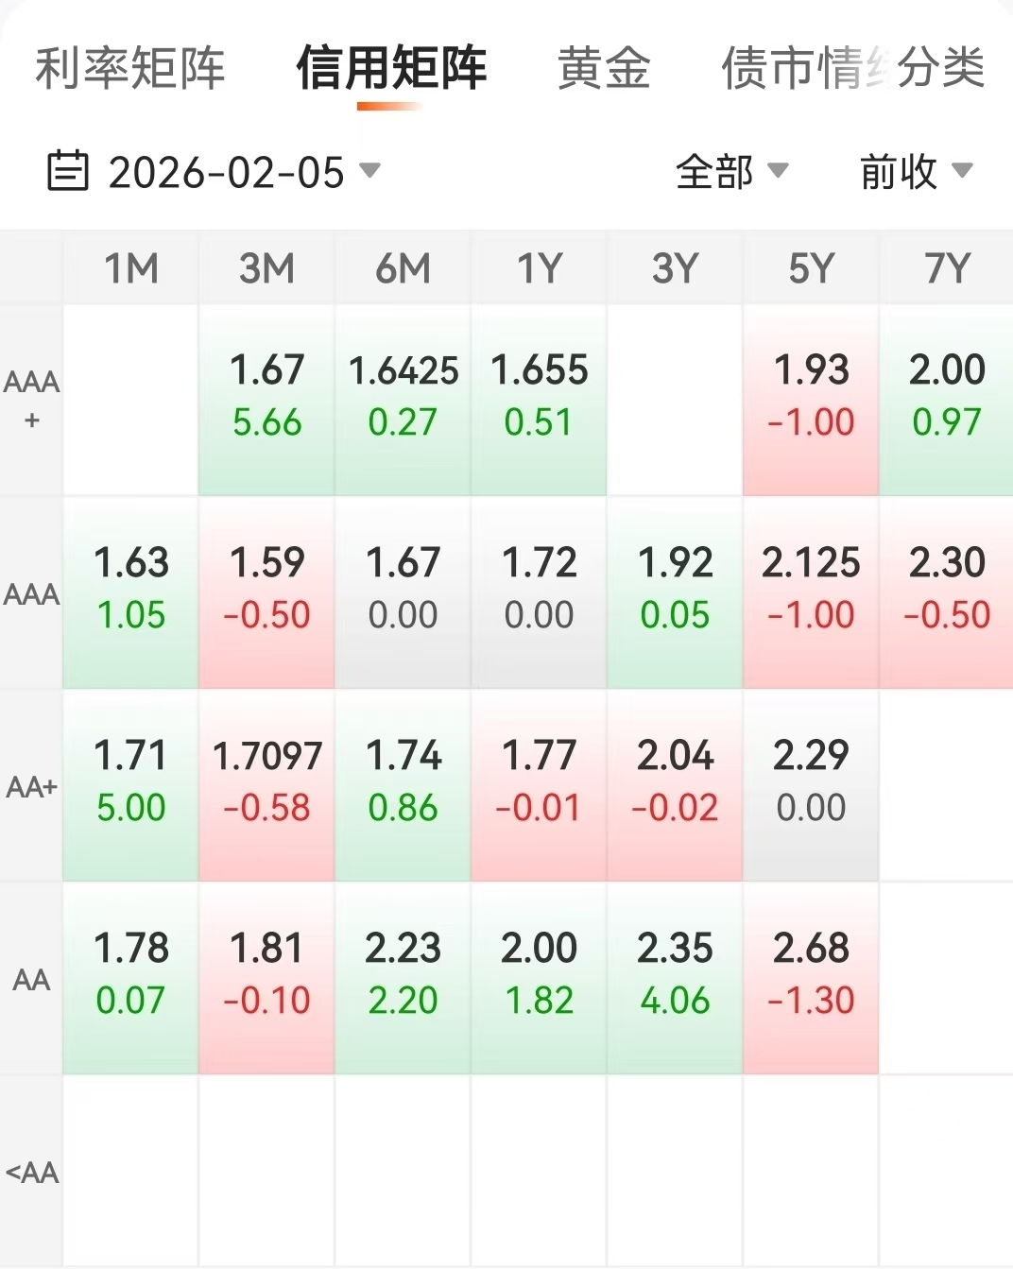This screenshot has height=1269, width=1013.
Task: Click the 7Y column header
Action: pos(947,269)
